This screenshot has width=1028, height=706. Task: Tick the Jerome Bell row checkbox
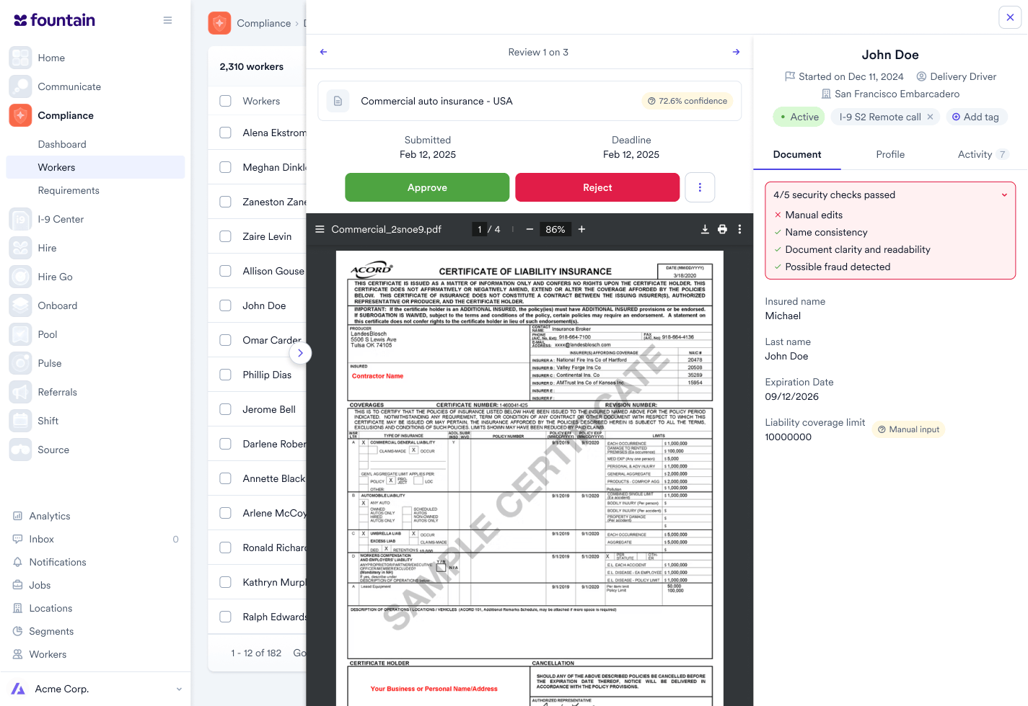coord(226,409)
